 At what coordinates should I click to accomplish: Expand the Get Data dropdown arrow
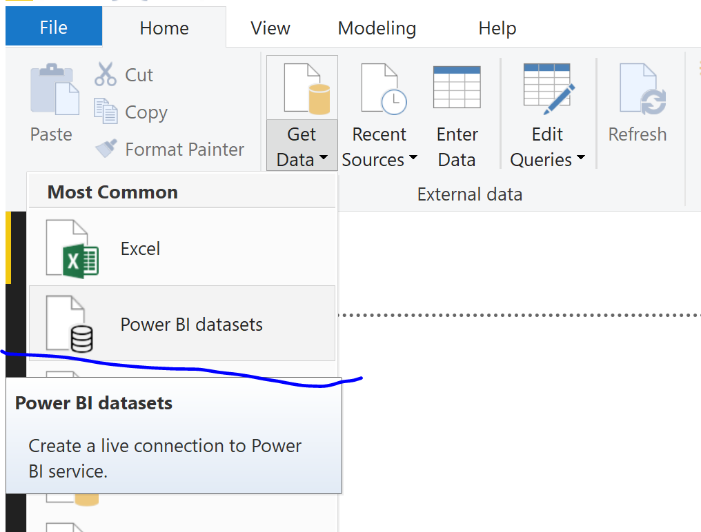tap(324, 157)
